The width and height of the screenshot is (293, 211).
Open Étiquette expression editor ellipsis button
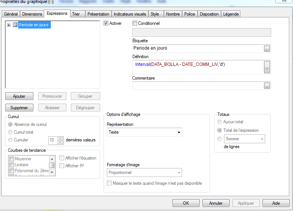267,49
